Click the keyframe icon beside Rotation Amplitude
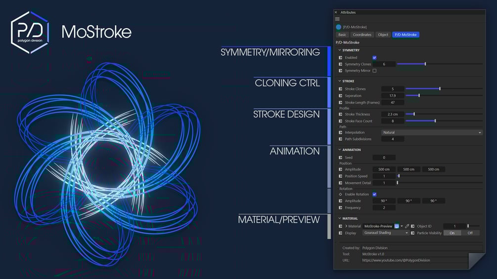 coord(340,201)
